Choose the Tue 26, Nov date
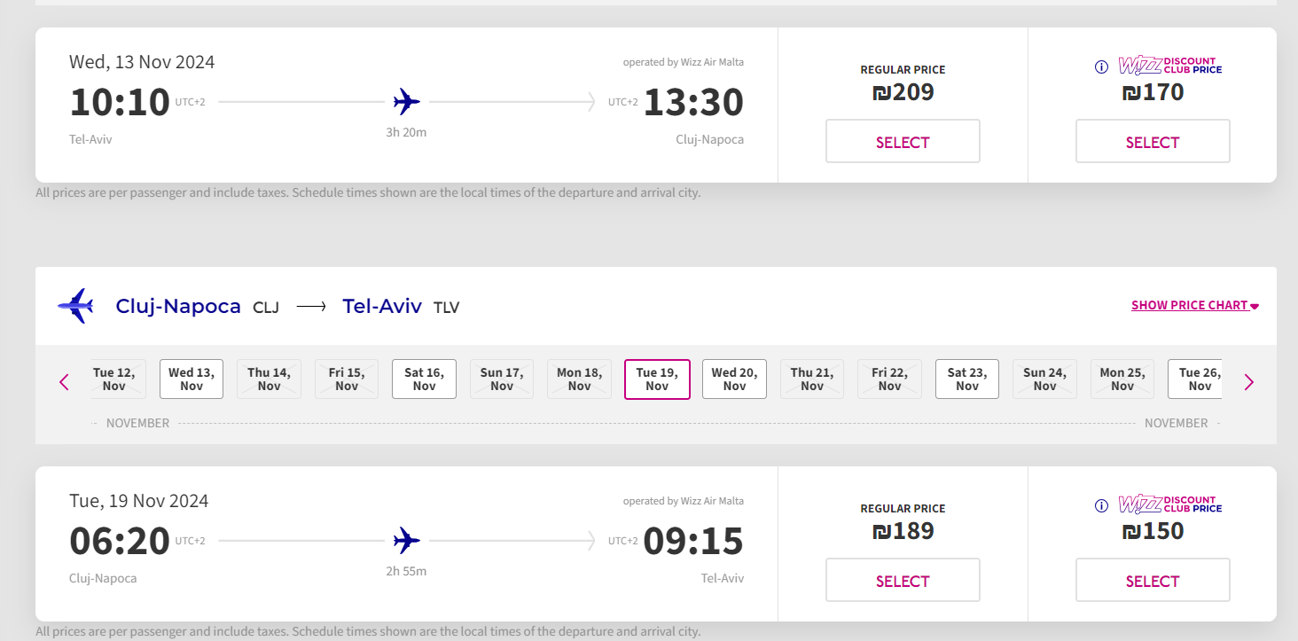This screenshot has height=641, width=1298. (1198, 379)
